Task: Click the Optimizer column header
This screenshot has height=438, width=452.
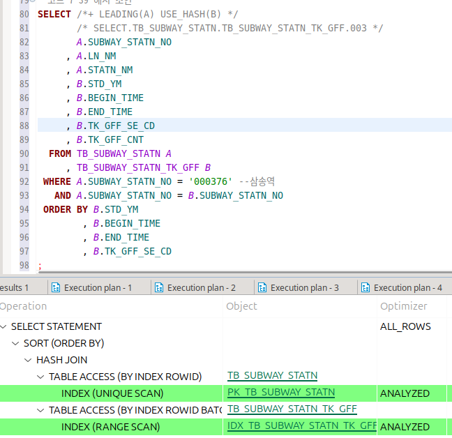Action: tap(403, 305)
